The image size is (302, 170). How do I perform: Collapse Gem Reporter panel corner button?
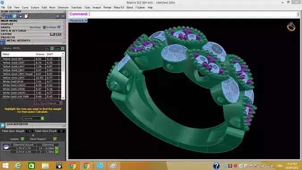pyautogui.click(x=64, y=125)
